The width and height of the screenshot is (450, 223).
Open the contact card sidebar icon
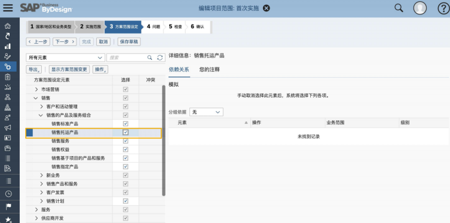tap(8, 138)
